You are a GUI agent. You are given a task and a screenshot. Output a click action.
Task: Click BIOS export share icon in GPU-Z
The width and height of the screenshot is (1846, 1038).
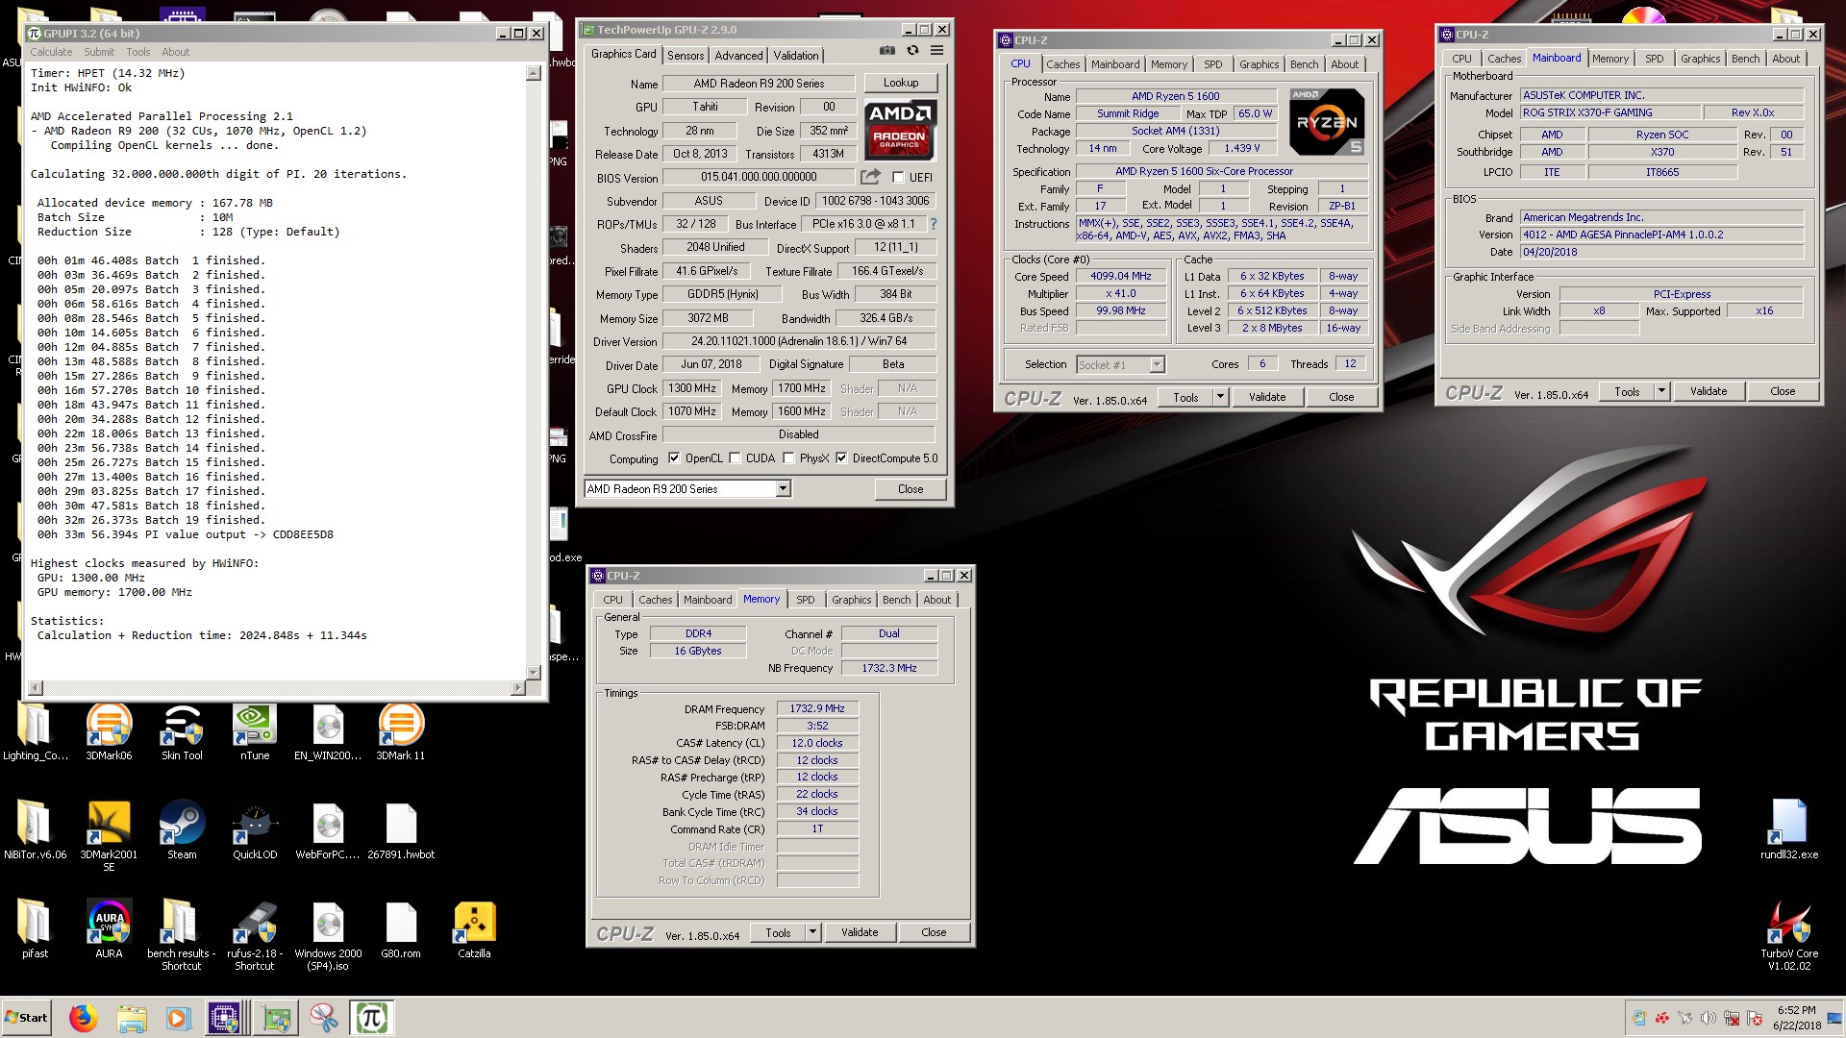(x=870, y=177)
